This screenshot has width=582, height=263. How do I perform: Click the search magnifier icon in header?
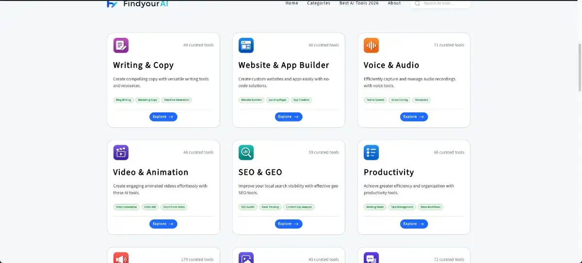[417, 3]
